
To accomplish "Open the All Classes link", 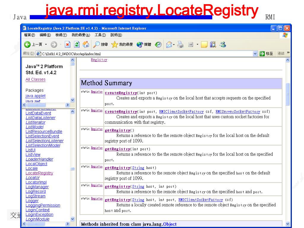I will (36, 80).
